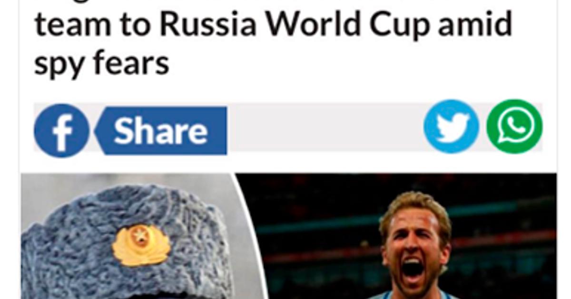571x299 pixels.
Task: Click the pointed left tip of the Share tag
Action: pyautogui.click(x=98, y=131)
